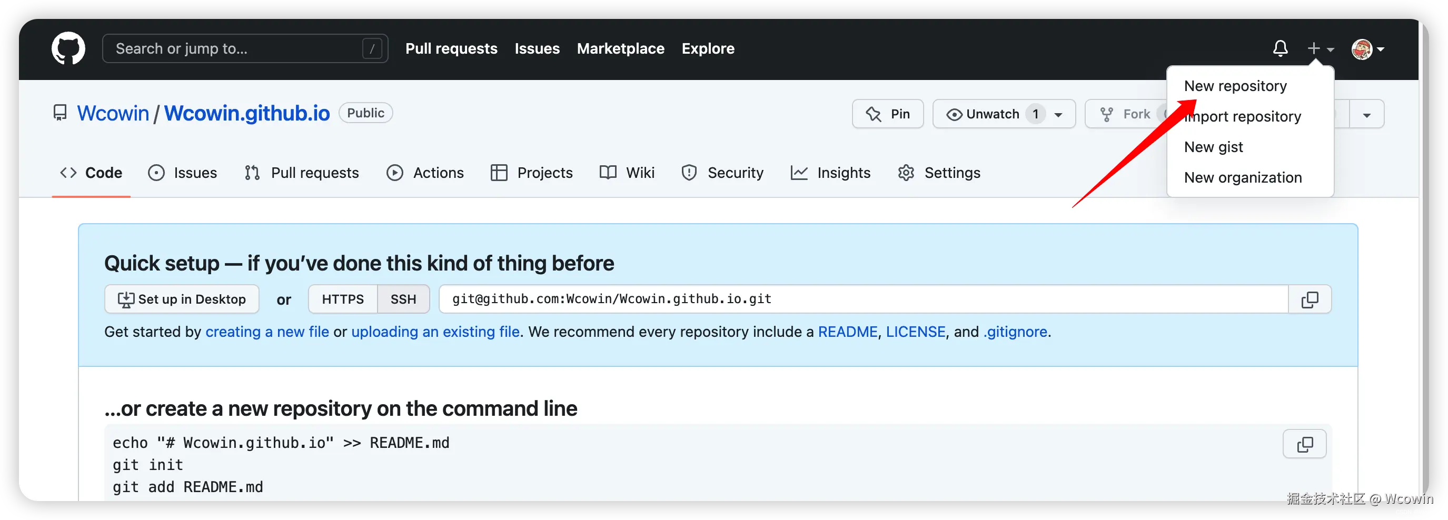The width and height of the screenshot is (1448, 520).
Task: Expand the Unwatch options caret
Action: [x=1058, y=115]
